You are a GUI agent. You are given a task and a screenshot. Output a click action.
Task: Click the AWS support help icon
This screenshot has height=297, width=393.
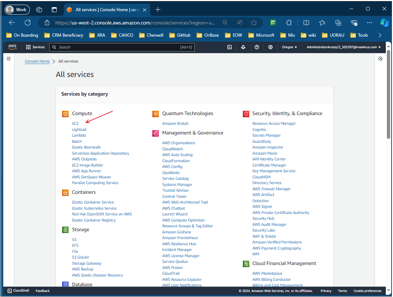tap(257, 47)
